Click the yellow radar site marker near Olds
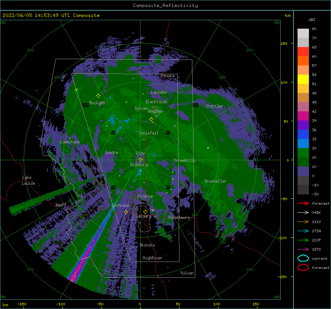This screenshot has width=331, height=309. (x=140, y=160)
